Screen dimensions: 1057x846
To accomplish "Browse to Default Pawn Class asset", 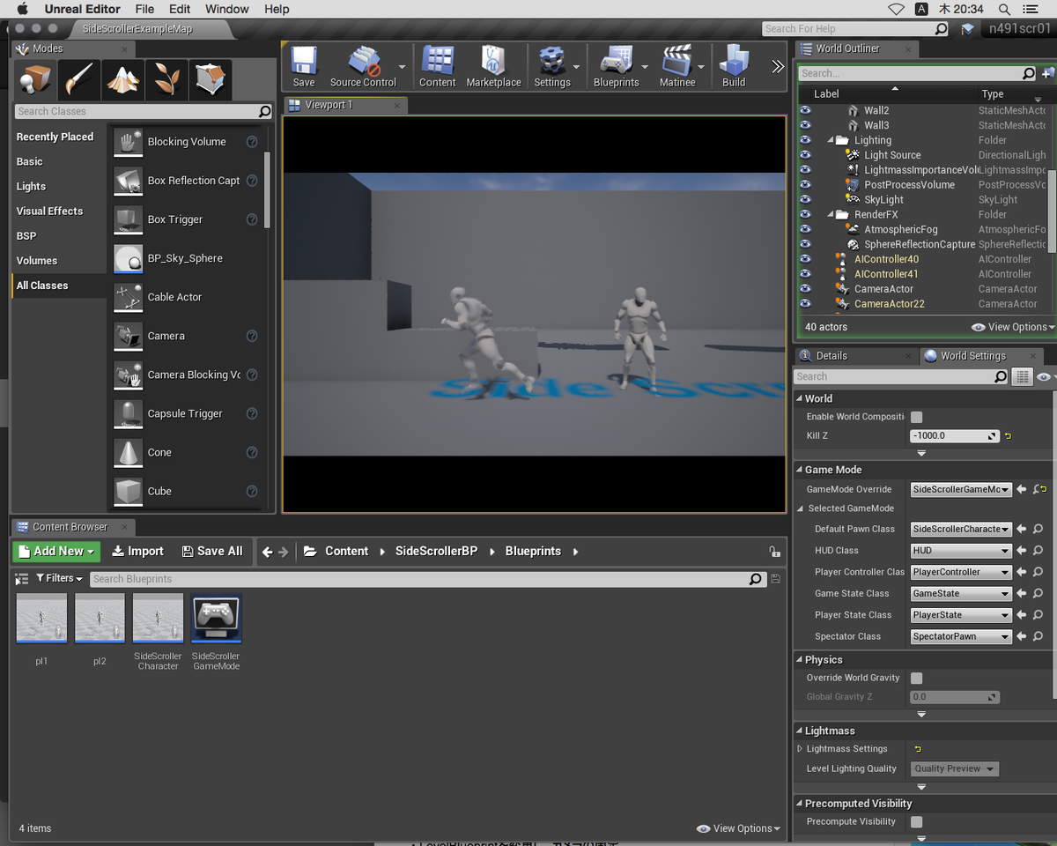I will click(x=1039, y=530).
